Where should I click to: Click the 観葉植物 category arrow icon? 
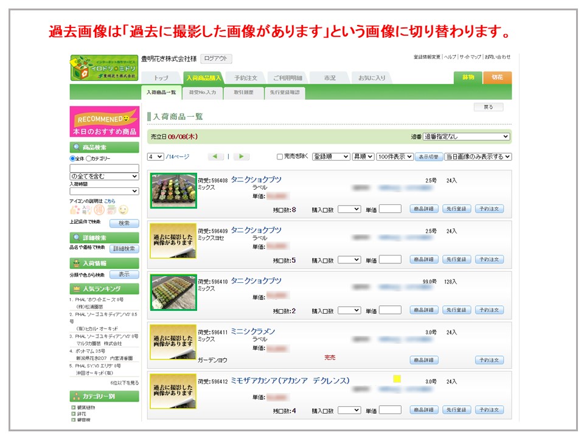[73, 408]
